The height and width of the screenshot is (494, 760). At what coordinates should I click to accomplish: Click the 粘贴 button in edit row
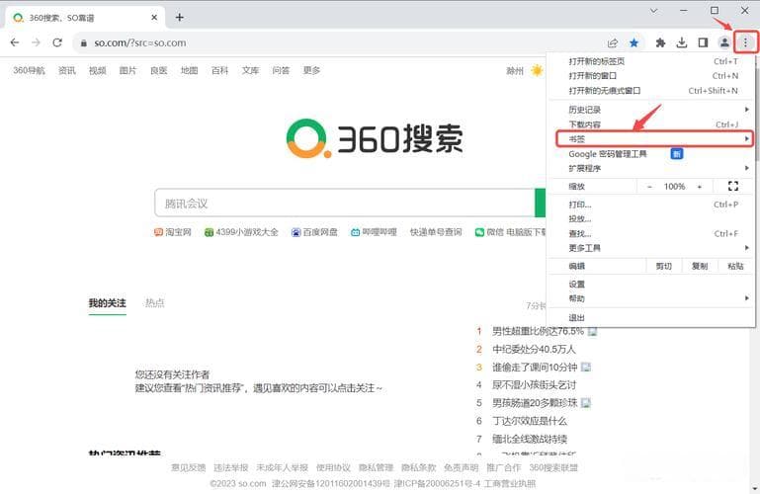pyautogui.click(x=735, y=266)
